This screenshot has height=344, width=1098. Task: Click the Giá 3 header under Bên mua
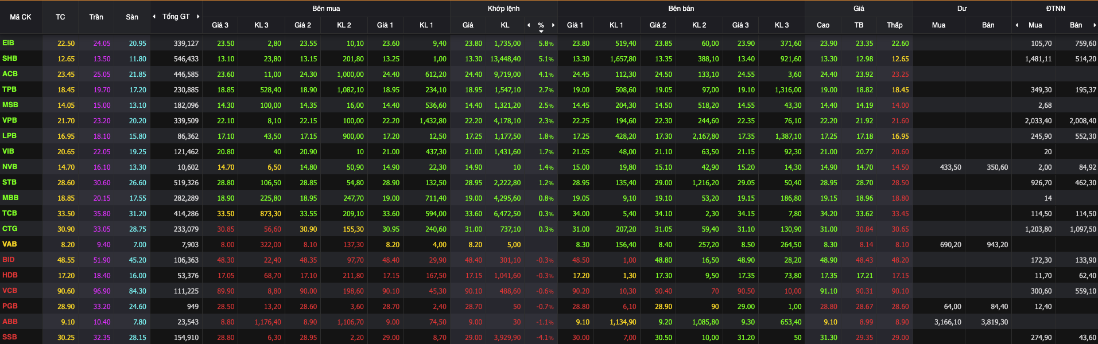(220, 25)
